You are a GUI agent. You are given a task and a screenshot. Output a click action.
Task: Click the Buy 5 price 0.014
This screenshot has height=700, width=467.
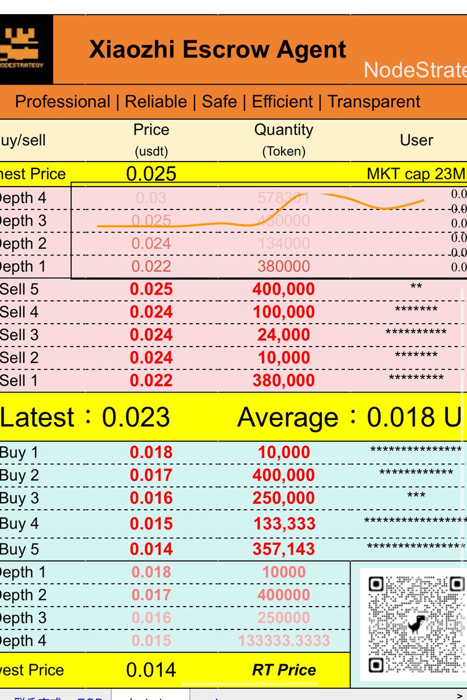point(151,549)
